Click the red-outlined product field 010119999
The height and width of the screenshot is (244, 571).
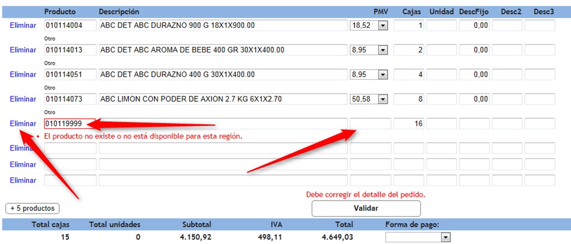[70, 124]
